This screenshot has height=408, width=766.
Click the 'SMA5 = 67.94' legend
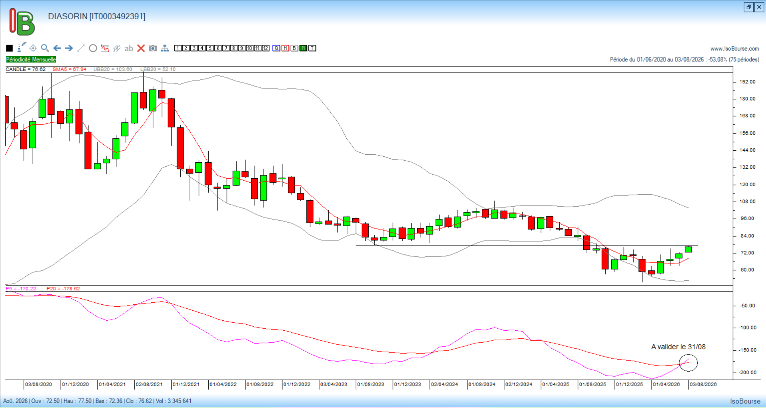coord(69,69)
